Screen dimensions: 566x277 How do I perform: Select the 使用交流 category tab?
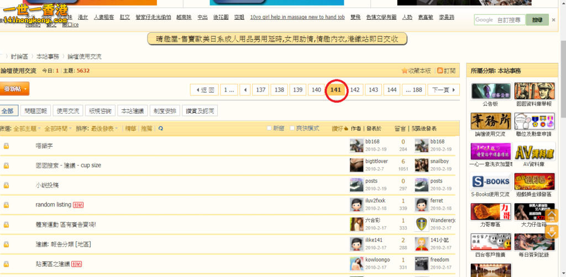click(x=68, y=110)
